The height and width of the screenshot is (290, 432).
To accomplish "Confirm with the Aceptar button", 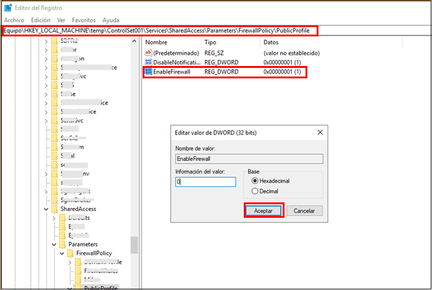I will [x=264, y=211].
